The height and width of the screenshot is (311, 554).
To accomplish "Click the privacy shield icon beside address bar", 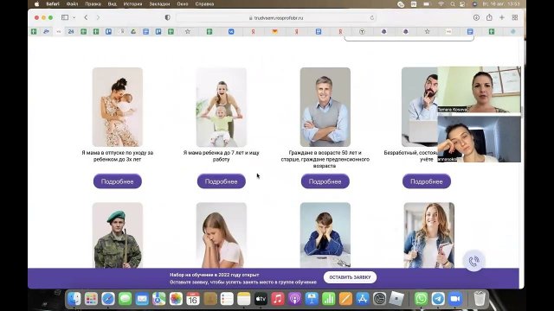I will click(x=167, y=17).
